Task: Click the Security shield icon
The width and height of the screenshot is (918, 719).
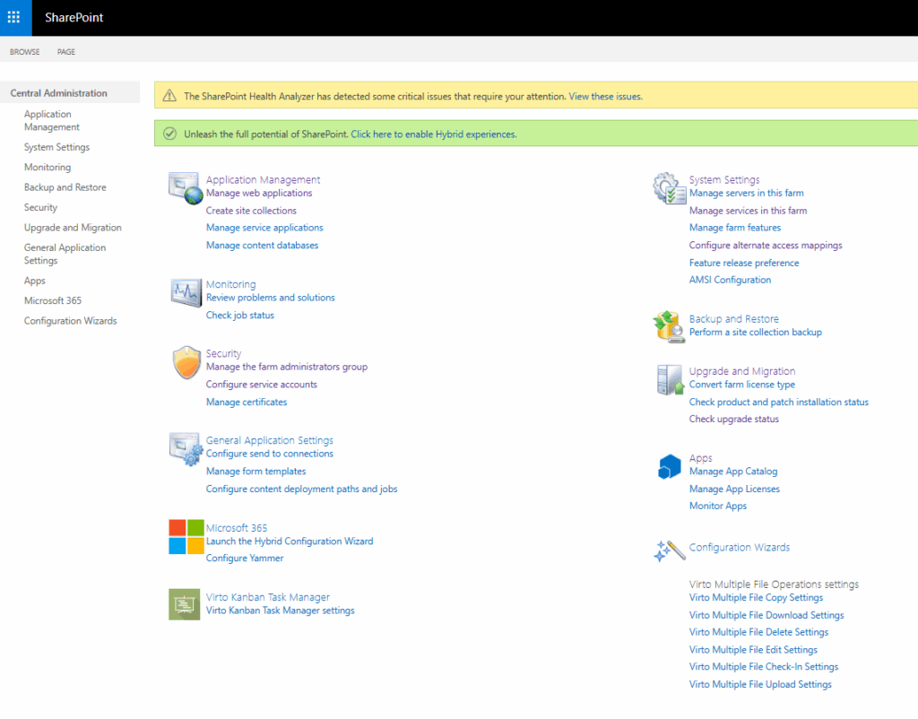Action: coord(186,362)
